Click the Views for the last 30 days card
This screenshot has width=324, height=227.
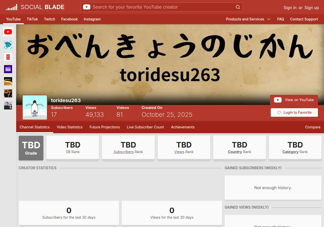[172, 213]
